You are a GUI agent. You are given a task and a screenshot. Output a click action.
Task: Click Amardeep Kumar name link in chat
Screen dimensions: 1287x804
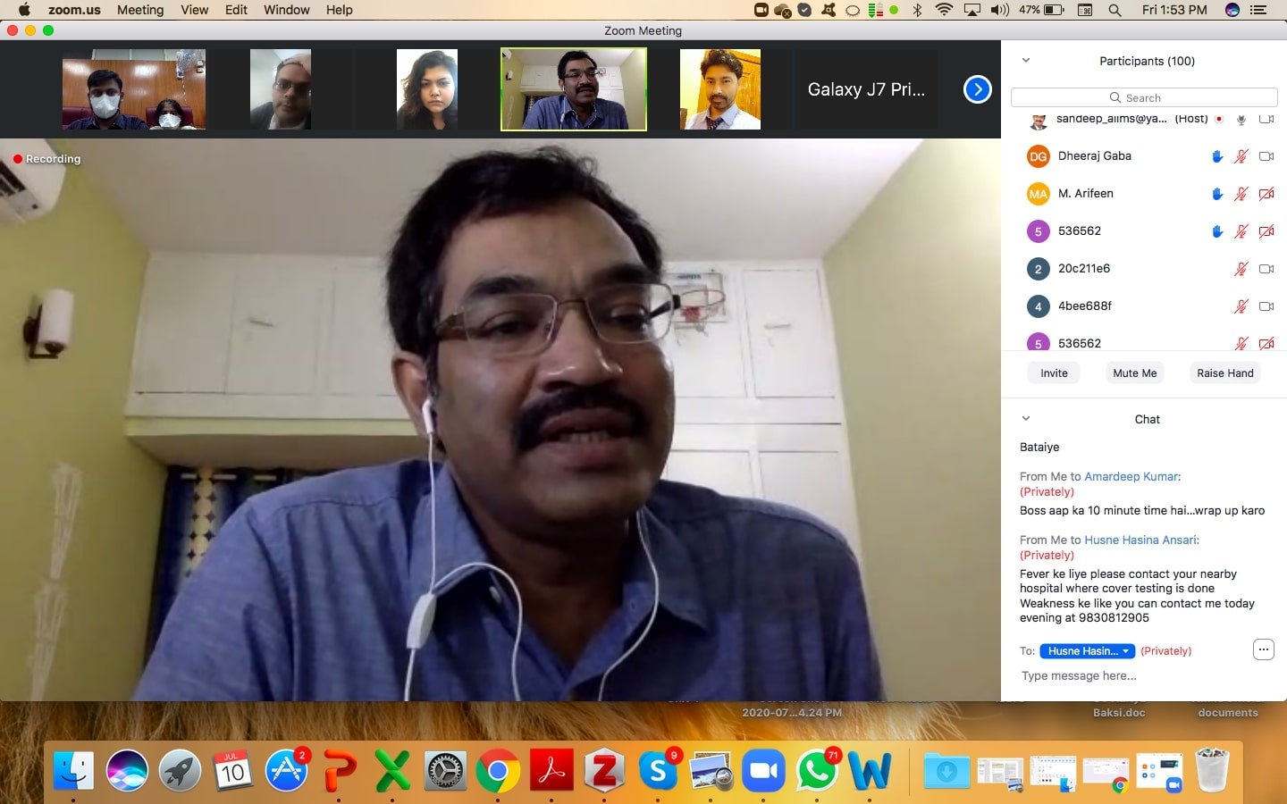pos(1131,477)
